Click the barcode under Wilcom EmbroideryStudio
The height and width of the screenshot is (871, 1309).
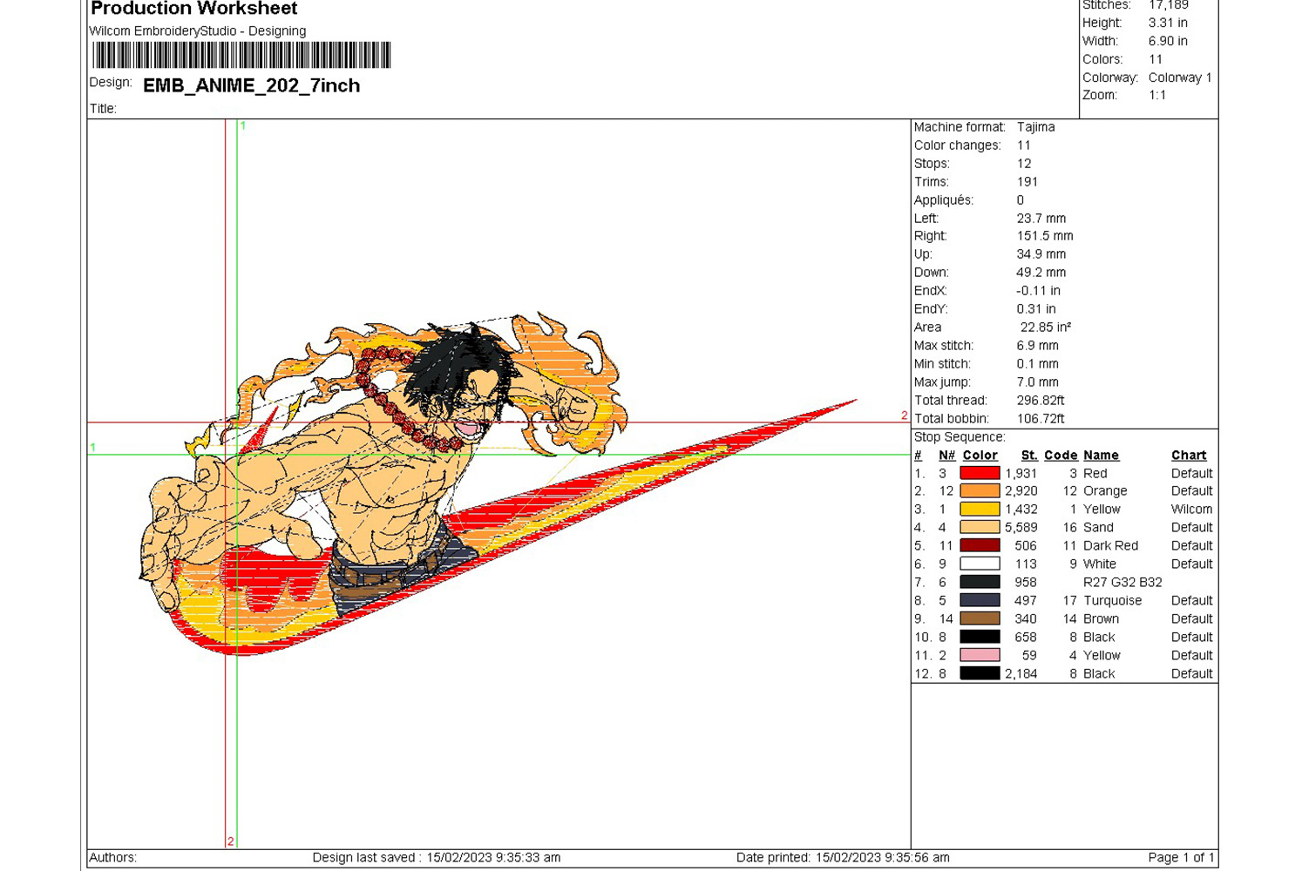point(241,55)
